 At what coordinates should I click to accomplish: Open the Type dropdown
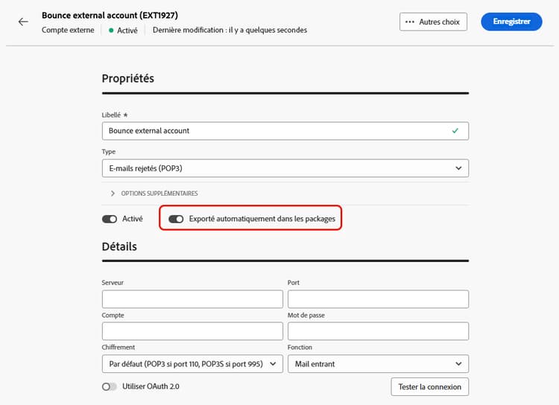(285, 169)
